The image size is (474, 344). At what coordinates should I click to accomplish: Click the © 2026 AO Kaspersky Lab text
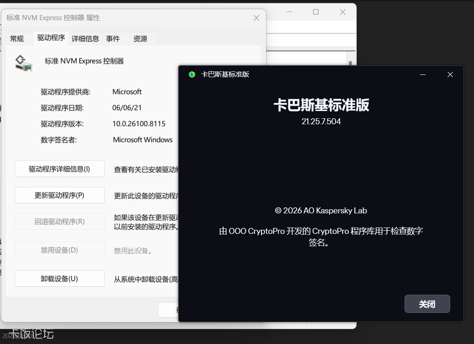click(321, 211)
